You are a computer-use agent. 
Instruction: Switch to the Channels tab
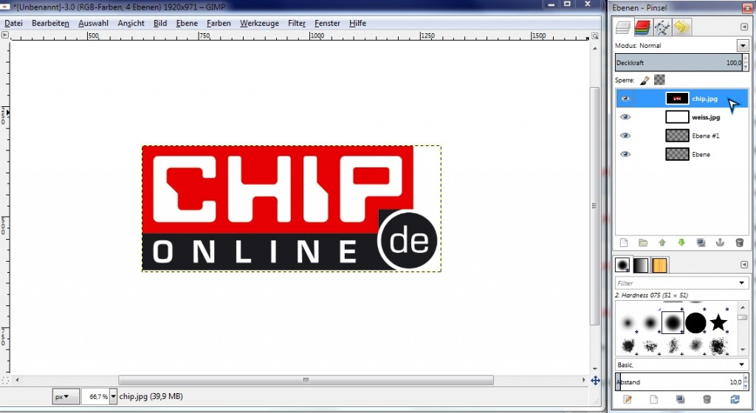[642, 27]
